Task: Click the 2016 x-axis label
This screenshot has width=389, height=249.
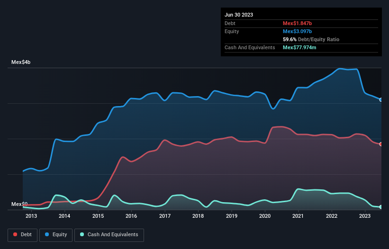Action: tap(131, 216)
